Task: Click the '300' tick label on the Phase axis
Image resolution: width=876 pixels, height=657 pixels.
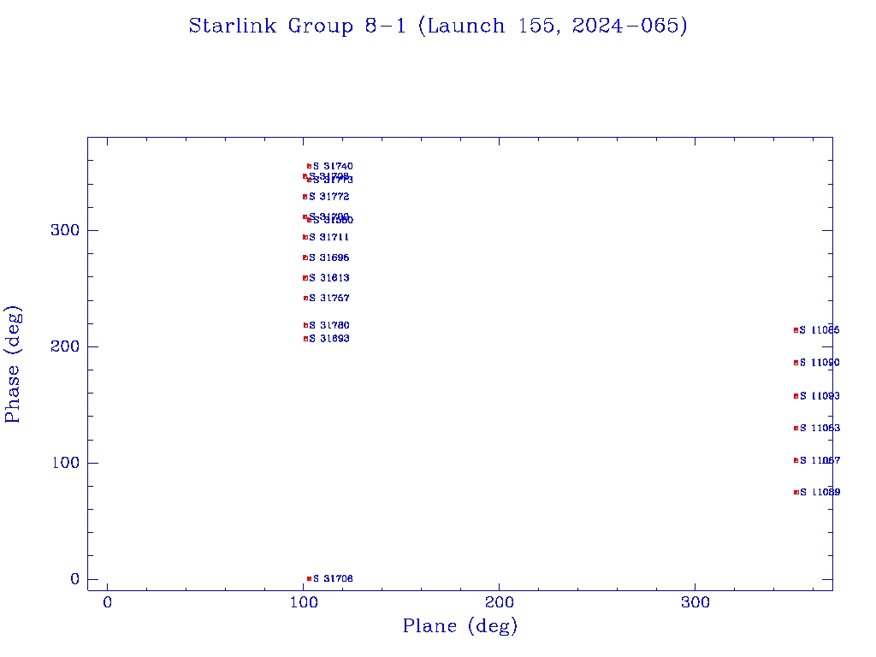Action: click(x=65, y=230)
